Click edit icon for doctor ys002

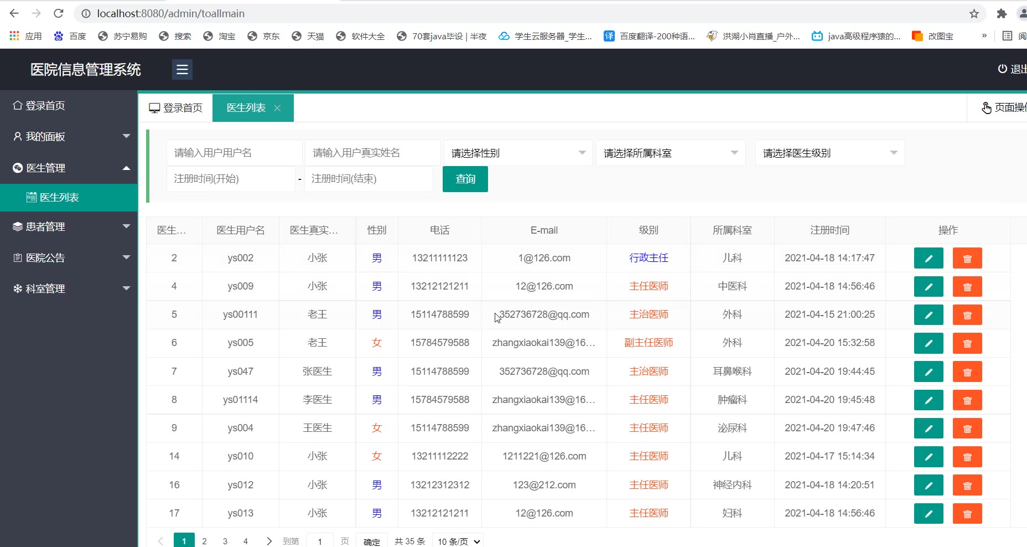coord(928,259)
